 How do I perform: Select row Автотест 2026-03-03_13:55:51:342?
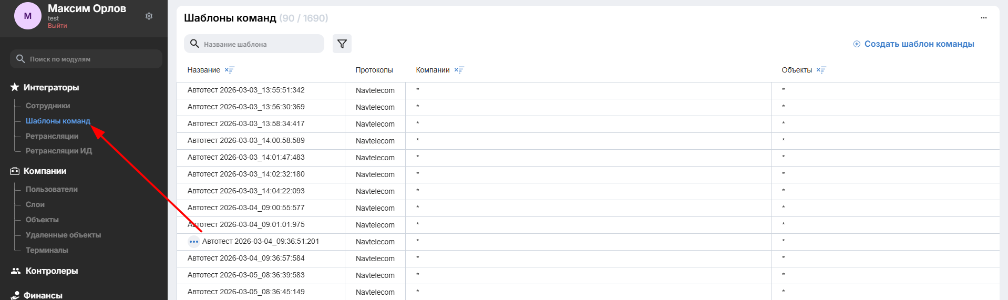coord(588,90)
